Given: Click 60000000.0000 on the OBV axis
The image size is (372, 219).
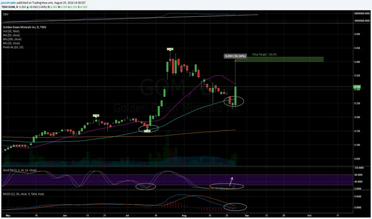Looking at the screenshot, I should (362, 14).
